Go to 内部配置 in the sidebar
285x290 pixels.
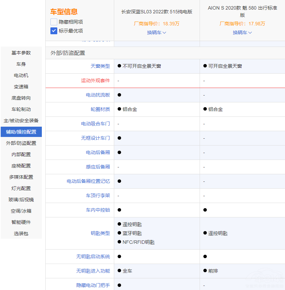click(x=21, y=154)
